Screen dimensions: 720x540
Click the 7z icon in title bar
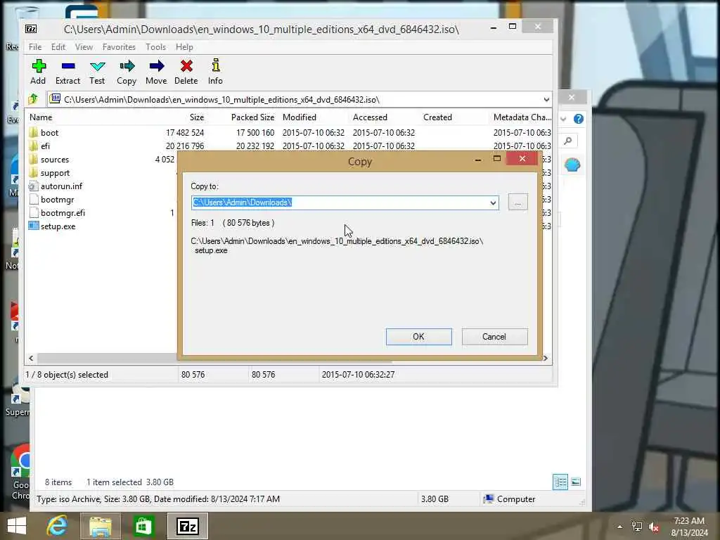31,29
